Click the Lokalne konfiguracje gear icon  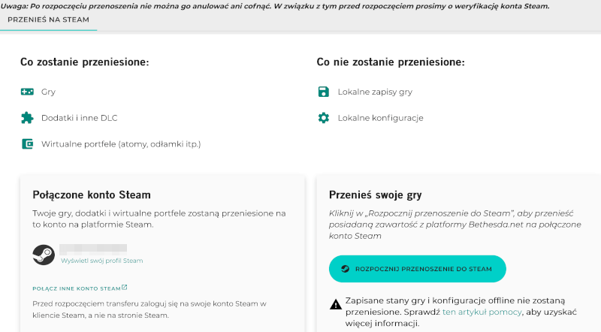click(x=324, y=118)
